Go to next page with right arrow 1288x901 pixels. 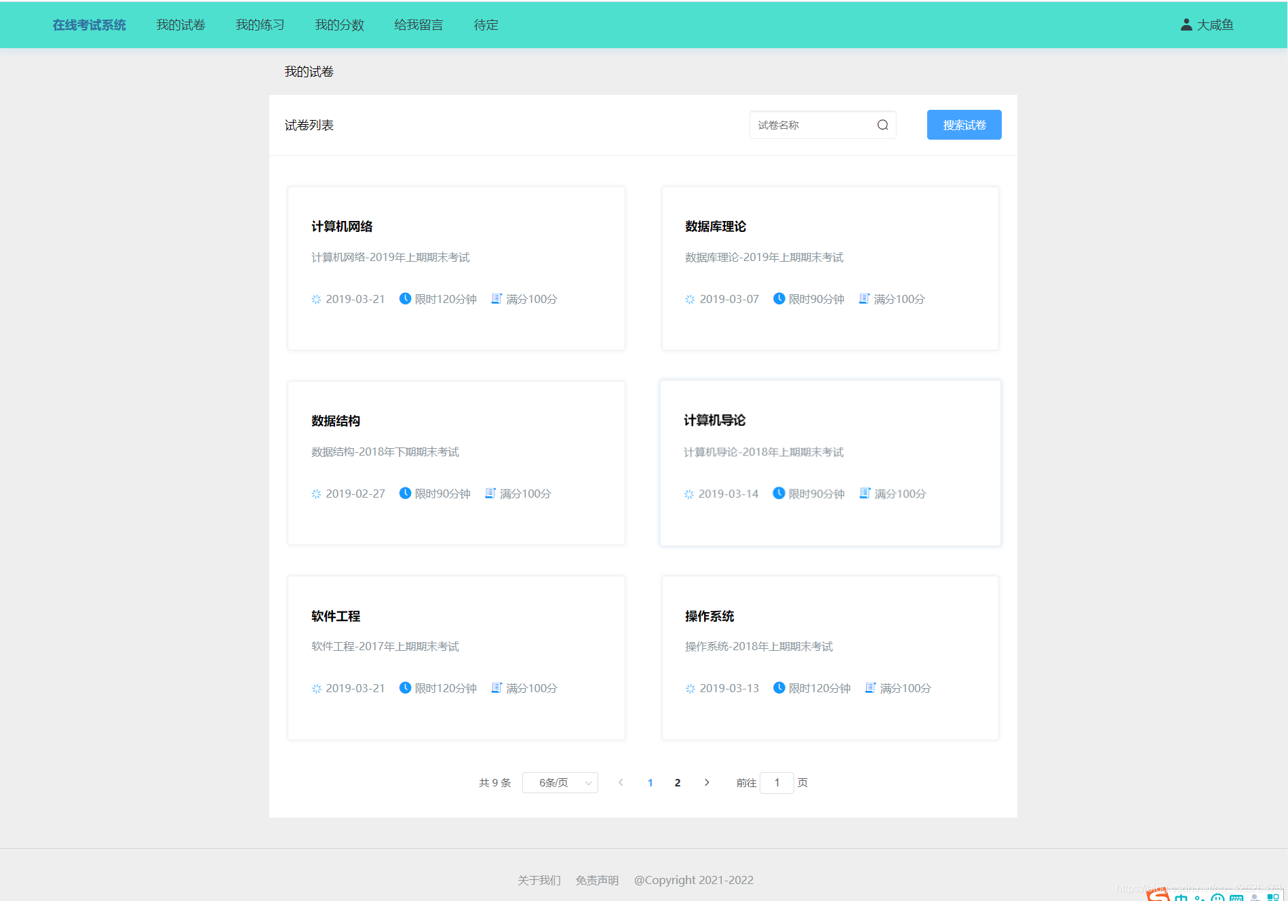(x=707, y=782)
